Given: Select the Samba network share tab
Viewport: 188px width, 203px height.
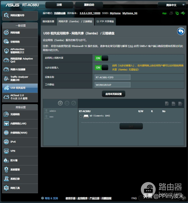Looking at the screenshot, I should pyautogui.click(x=75, y=22).
